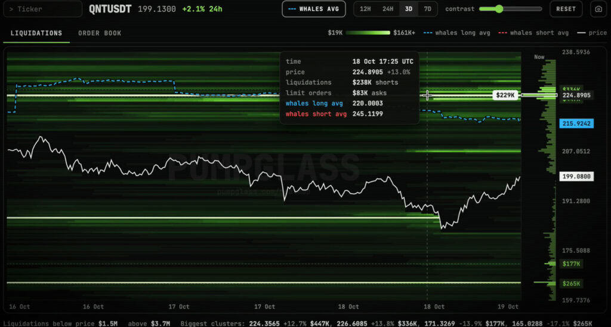Click the camera screenshot icon
The width and height of the screenshot is (611, 327).
click(598, 9)
